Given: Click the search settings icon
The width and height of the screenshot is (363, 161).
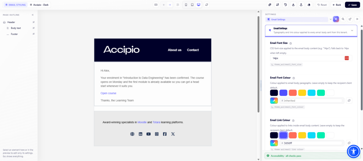Looking at the screenshot, I should tap(343, 19).
